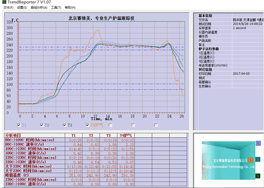The image size is (264, 188).
Task: Toggle the T1 curve checkbox
Action: tap(19, 125)
